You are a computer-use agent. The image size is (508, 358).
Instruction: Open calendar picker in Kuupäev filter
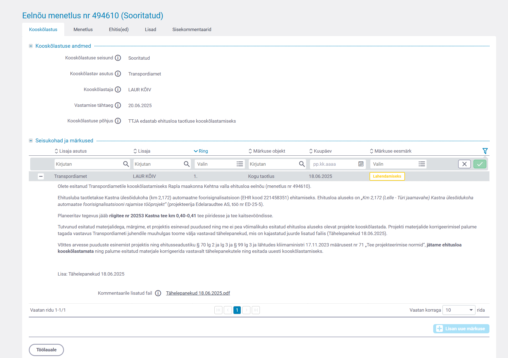tap(361, 164)
